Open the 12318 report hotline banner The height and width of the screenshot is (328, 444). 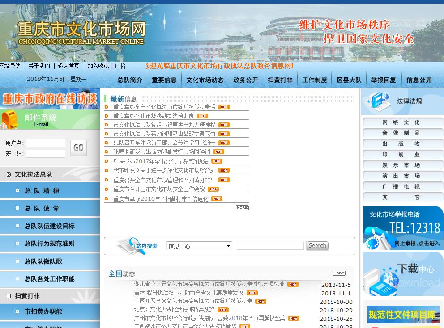[x=403, y=228]
